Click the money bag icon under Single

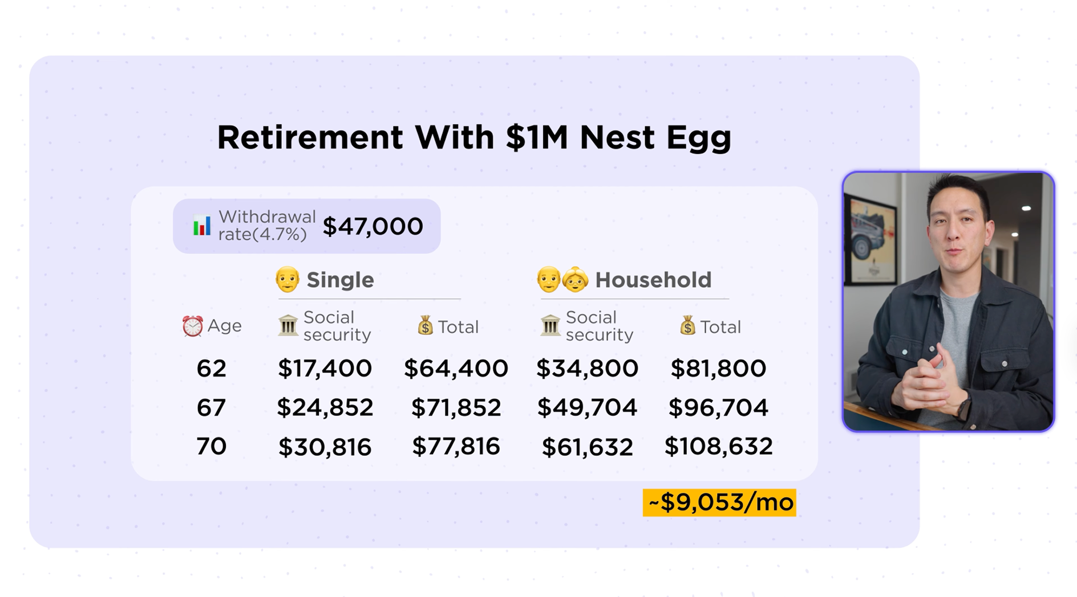425,326
